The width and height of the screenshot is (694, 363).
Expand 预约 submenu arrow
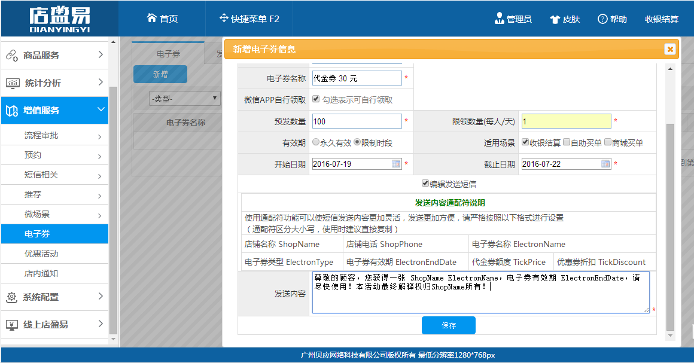99,156
